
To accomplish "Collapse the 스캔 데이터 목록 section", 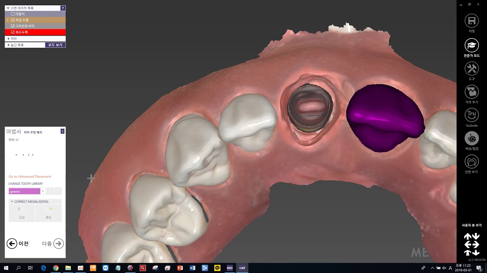I will 8,8.
